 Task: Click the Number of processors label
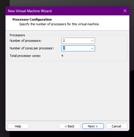point(26,41)
